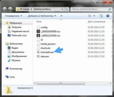This screenshot has width=114, height=97.
Task: Click the Музыка note icon
Action: point(9,60)
